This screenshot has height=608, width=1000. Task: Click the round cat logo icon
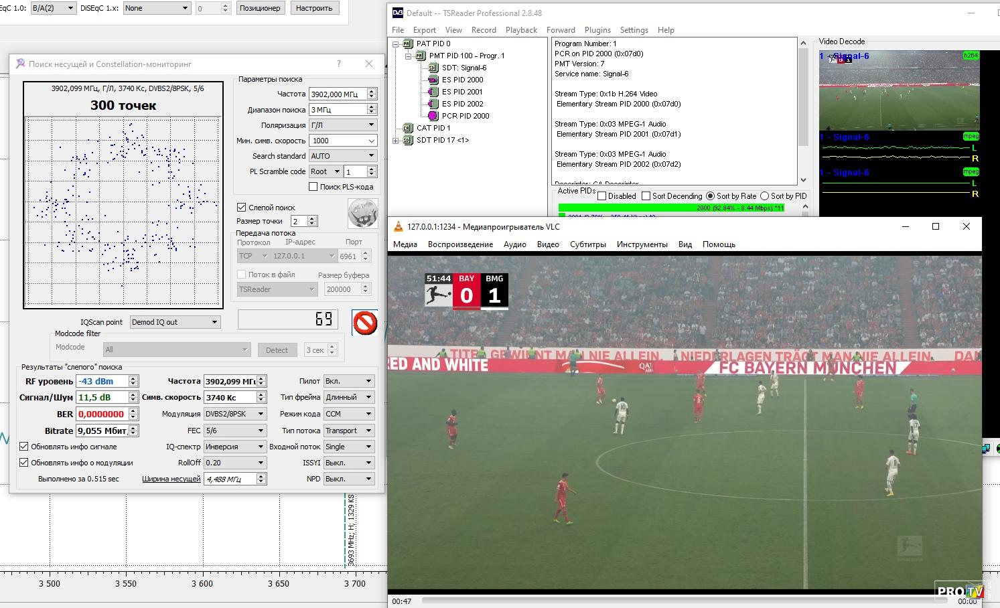click(x=362, y=214)
